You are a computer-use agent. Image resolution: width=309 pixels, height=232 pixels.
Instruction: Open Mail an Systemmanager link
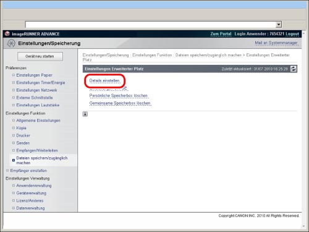[276, 43]
